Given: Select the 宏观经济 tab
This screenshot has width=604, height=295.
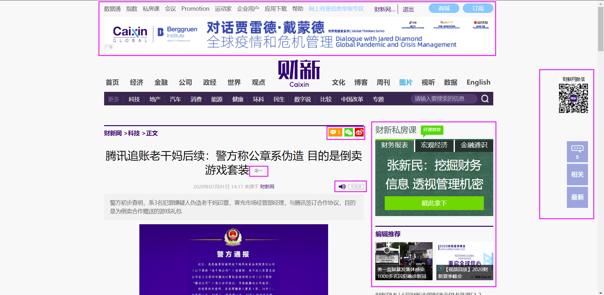Looking at the screenshot, I should [434, 145].
